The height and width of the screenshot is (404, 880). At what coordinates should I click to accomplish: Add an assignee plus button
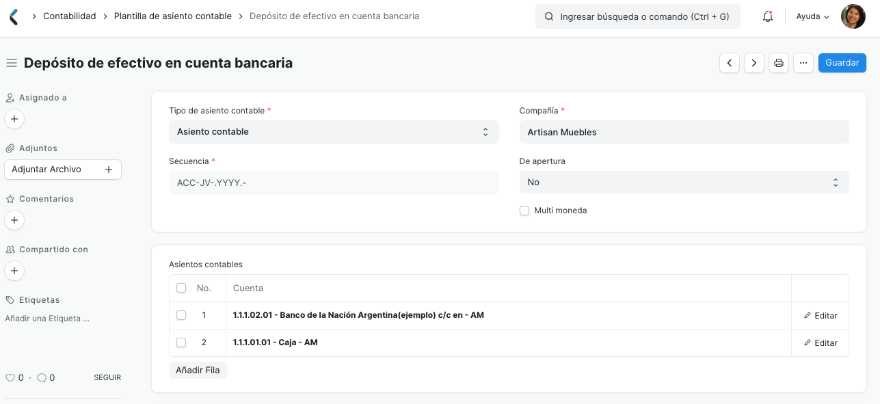coord(14,119)
